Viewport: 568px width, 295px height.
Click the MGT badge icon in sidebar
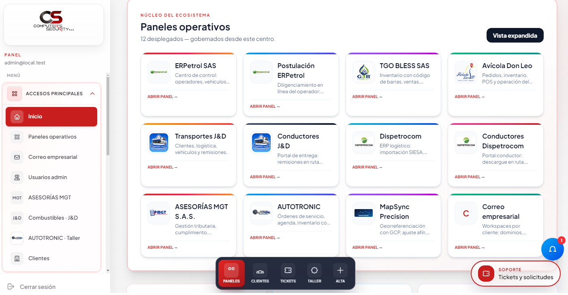point(17,198)
